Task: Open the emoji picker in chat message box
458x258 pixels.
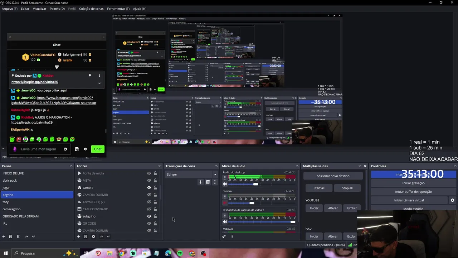Action: (x=65, y=149)
